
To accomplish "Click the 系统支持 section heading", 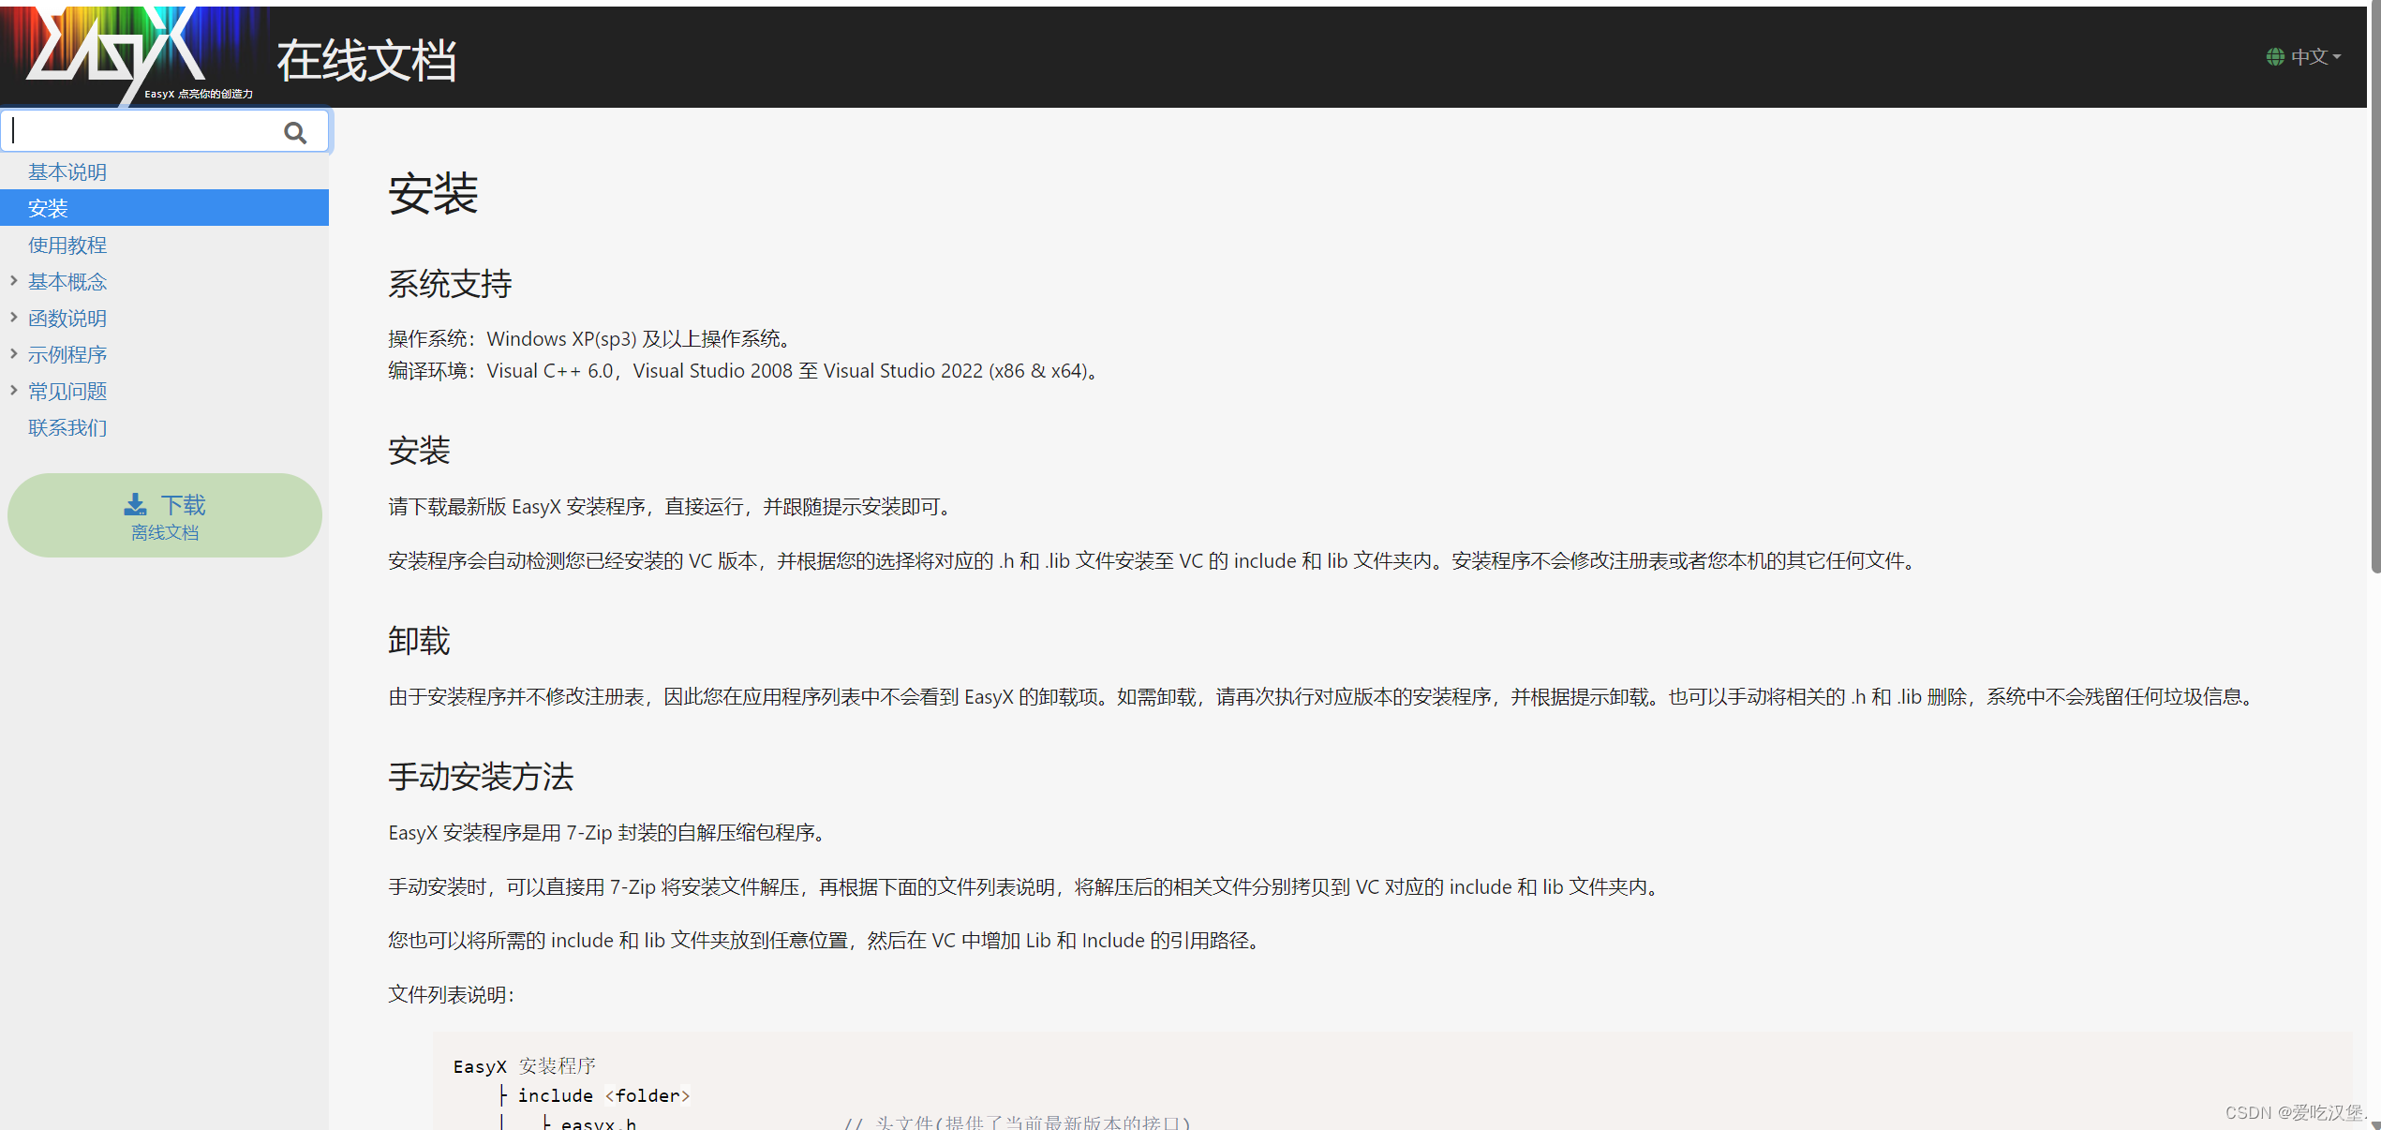I will pyautogui.click(x=450, y=283).
